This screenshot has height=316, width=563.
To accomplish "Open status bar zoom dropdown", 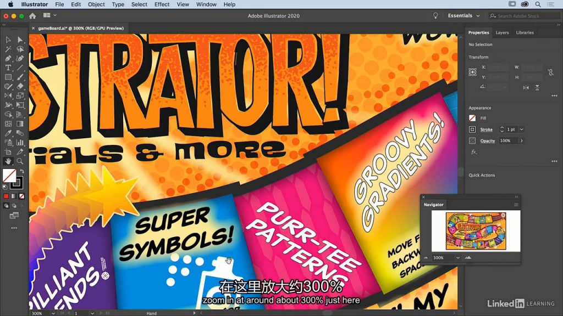I will (x=53, y=313).
